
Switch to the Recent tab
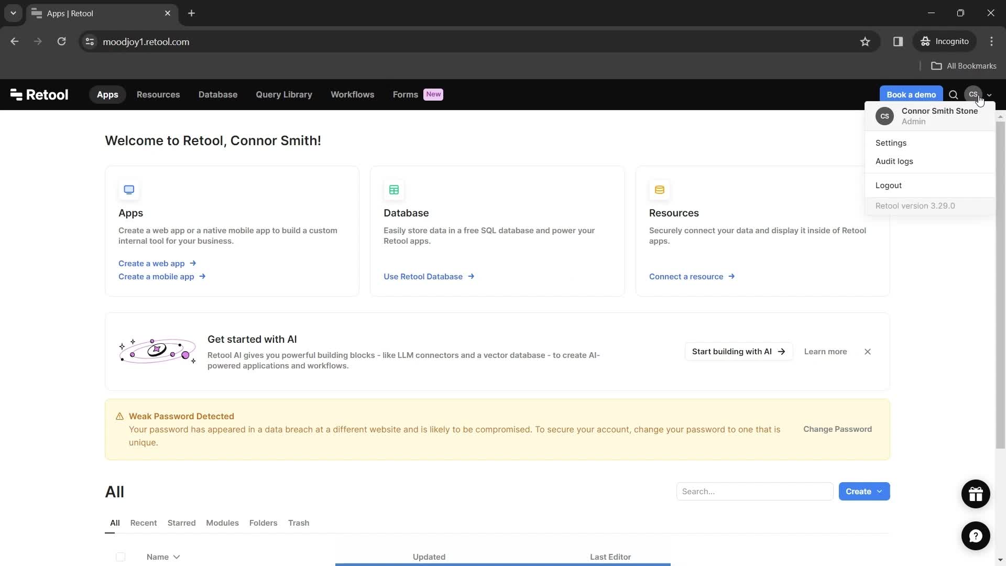(144, 523)
